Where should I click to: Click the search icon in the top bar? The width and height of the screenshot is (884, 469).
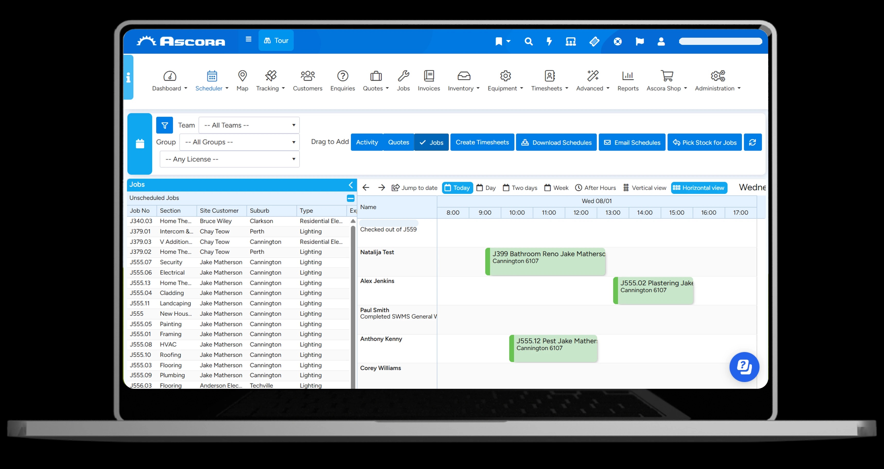(x=528, y=41)
